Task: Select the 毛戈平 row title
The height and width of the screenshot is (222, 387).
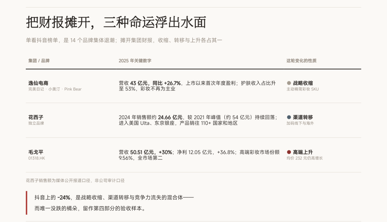Action: pos(36,152)
